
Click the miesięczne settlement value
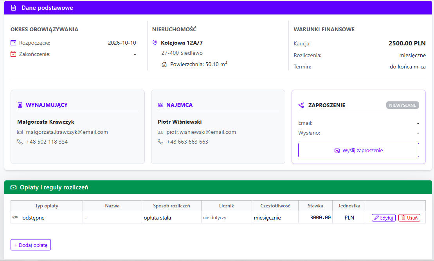point(412,55)
